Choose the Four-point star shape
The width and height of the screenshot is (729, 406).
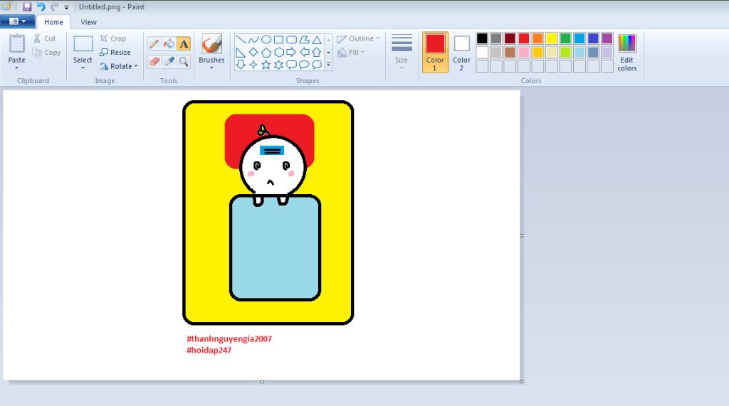coord(253,65)
